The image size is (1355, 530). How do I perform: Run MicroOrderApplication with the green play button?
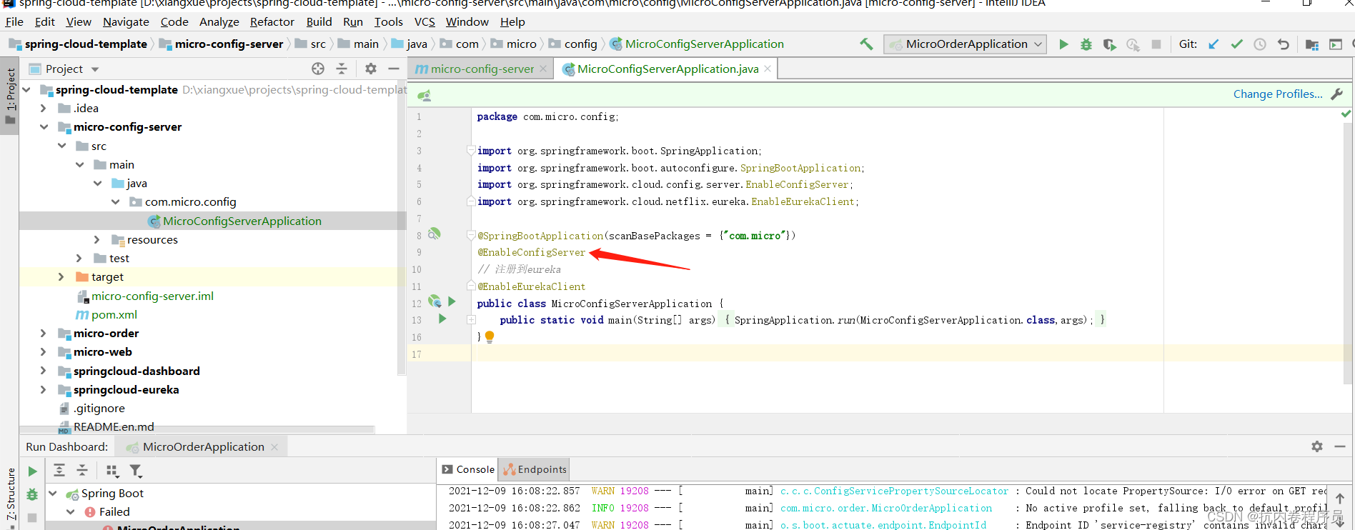[1063, 44]
